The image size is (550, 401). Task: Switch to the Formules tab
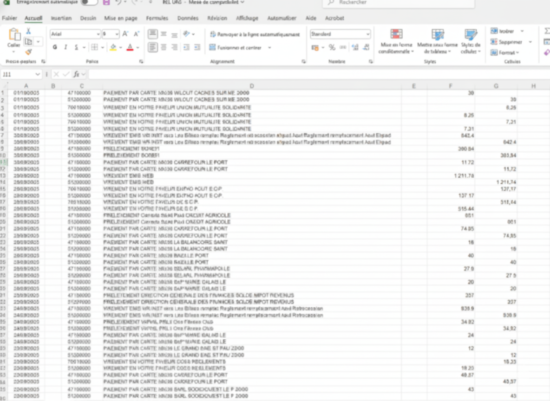[157, 18]
